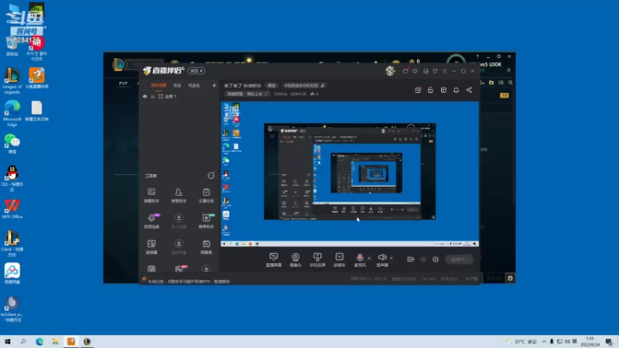619x348 pixels.
Task: Add a 摄像头 camera source
Action: (296, 260)
